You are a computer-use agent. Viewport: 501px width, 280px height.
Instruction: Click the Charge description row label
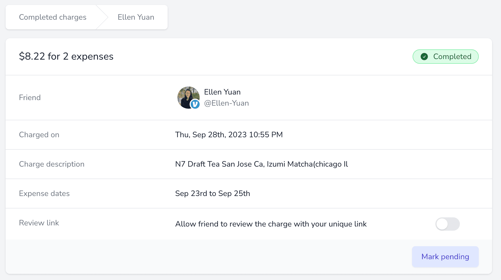point(52,164)
